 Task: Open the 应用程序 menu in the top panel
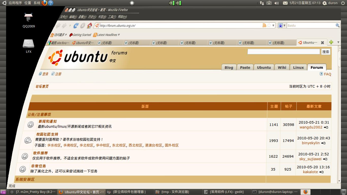click(x=15, y=3)
